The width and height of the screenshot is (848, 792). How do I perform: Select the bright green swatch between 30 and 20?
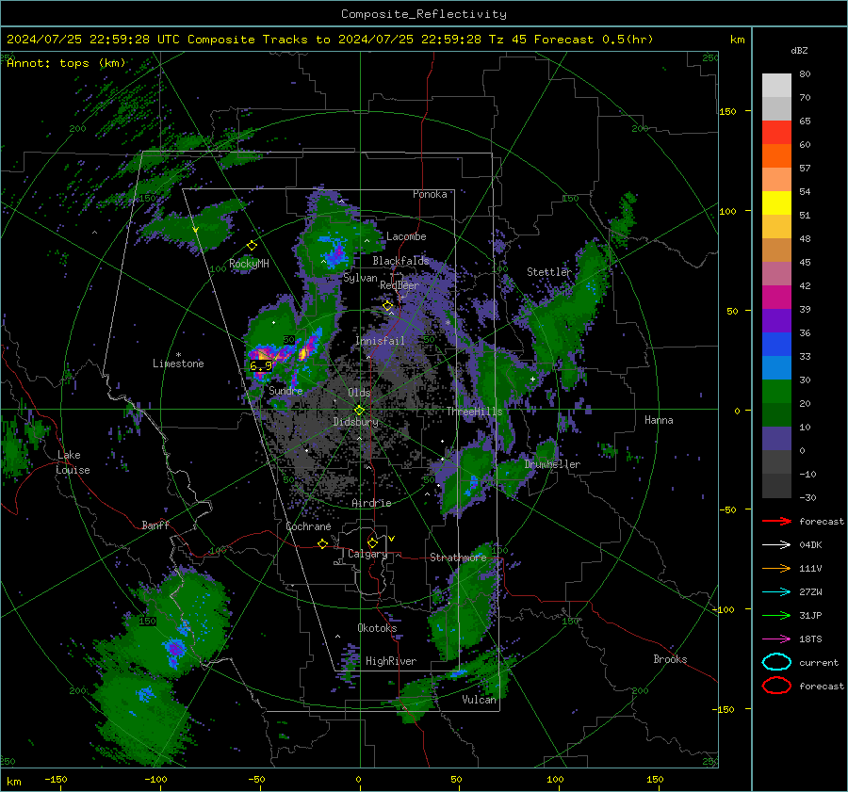pos(776,392)
